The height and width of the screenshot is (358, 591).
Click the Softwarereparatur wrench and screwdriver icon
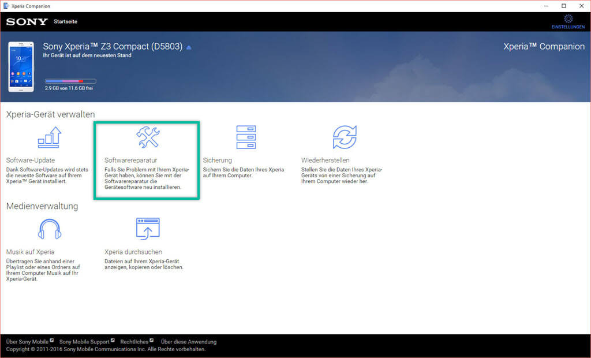click(x=148, y=137)
